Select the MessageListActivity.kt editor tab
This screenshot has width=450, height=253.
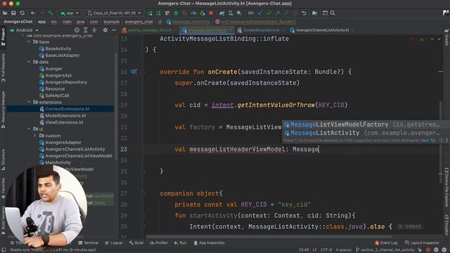[x=207, y=30]
